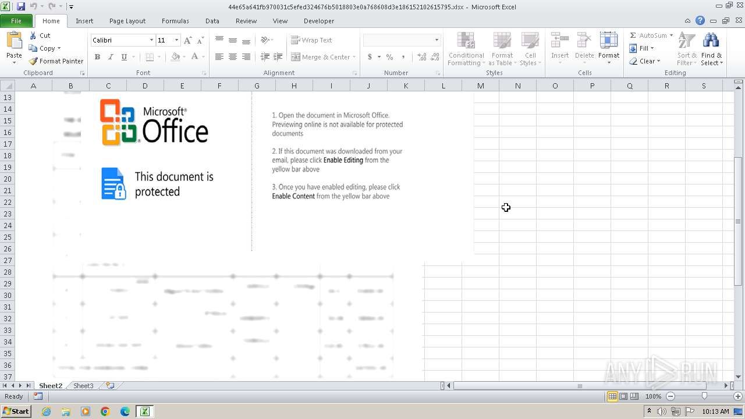The width and height of the screenshot is (745, 419).
Task: Click Merge & Center
Action: [321, 57]
